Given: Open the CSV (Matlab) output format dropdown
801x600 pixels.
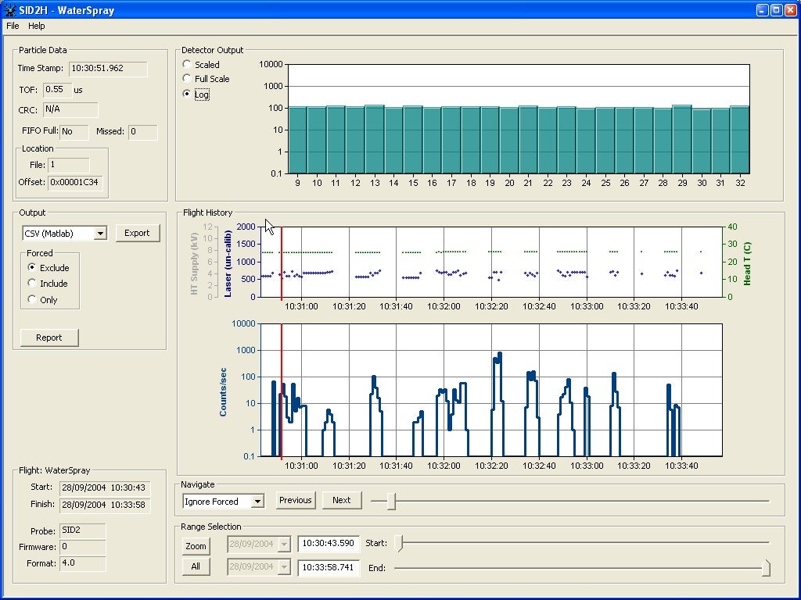Looking at the screenshot, I should click(x=100, y=234).
